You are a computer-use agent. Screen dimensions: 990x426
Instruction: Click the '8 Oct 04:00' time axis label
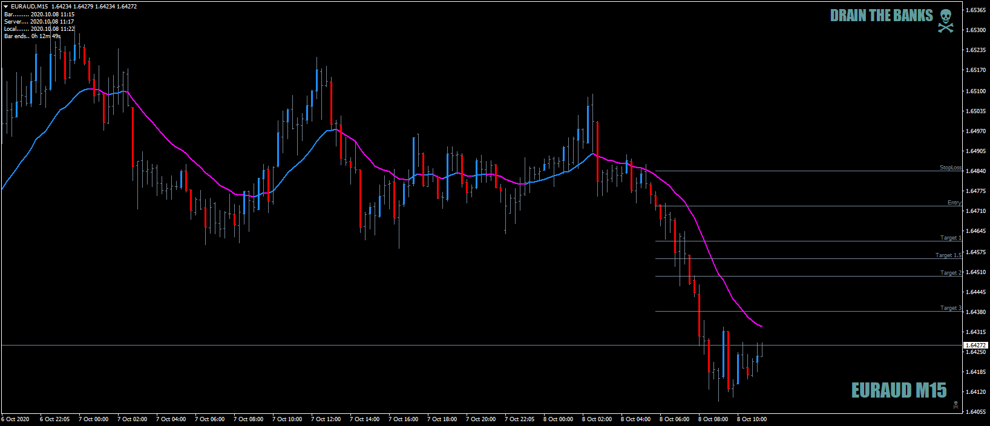pos(635,419)
